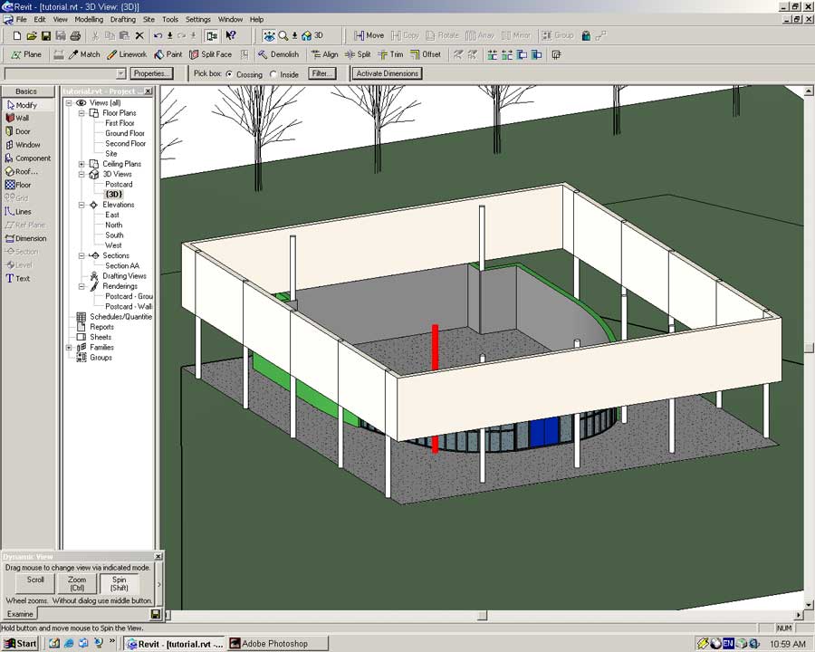Screen dimensions: 815x652
Task: Activate the Dimension tool in the Design Bar
Action: (25, 239)
